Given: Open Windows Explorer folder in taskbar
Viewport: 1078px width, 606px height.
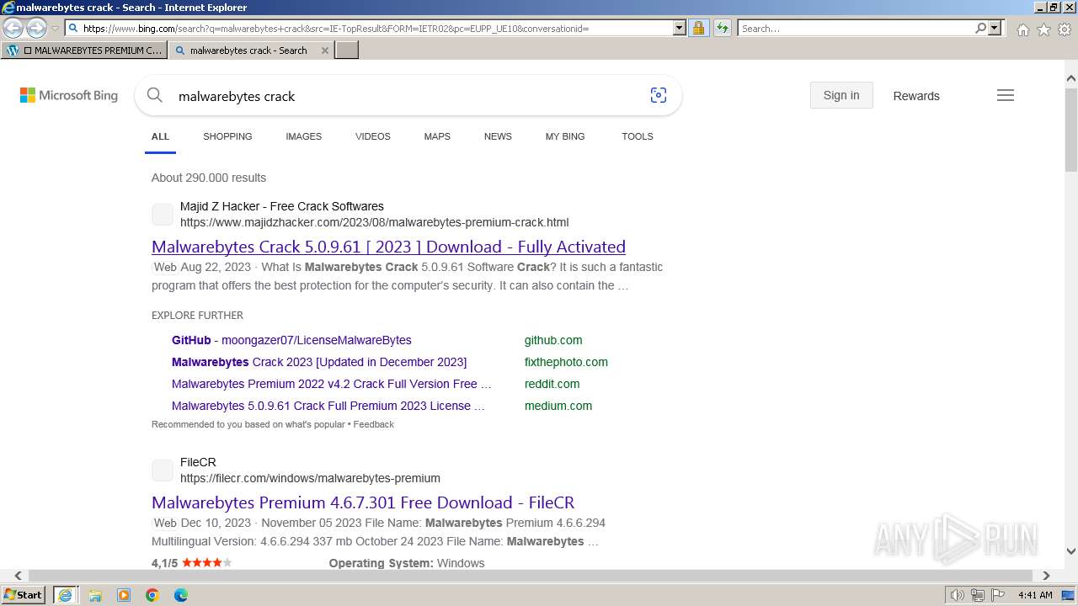Looking at the screenshot, I should tap(95, 595).
